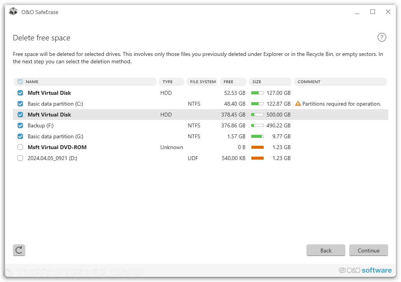Select the 2024.04.05_0921 (D:) name
The height and width of the screenshot is (282, 401).
click(x=53, y=158)
